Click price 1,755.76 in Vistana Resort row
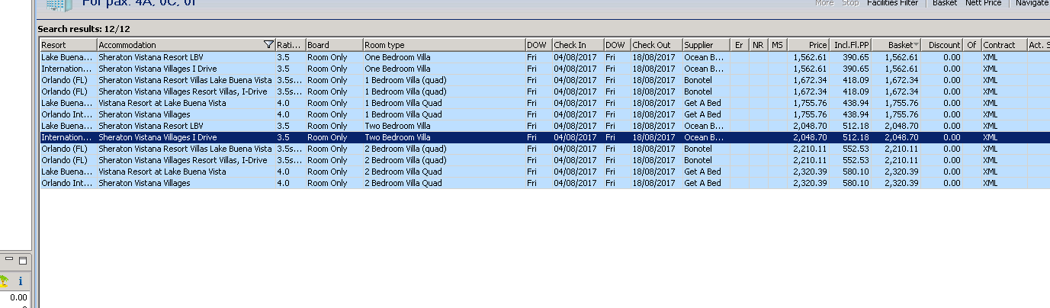 coord(810,103)
